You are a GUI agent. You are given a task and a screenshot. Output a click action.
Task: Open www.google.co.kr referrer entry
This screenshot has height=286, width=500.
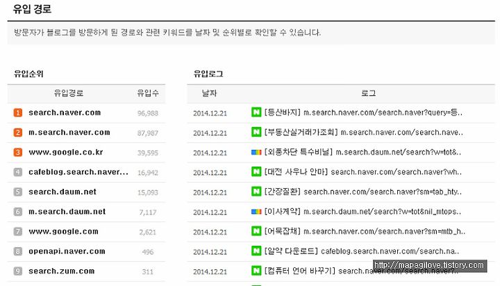coord(66,153)
